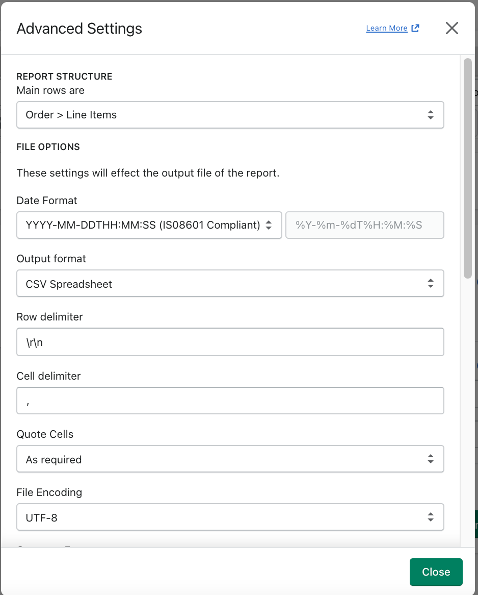Click the Cell delimiter input field

click(x=230, y=401)
